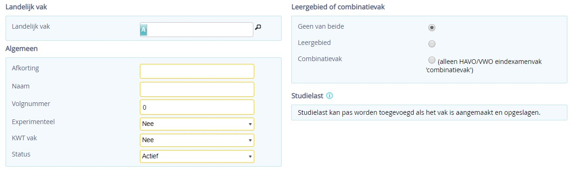Click the Studielast notice message box
Viewport: 572px width, 175px height.
pyautogui.click(x=429, y=112)
